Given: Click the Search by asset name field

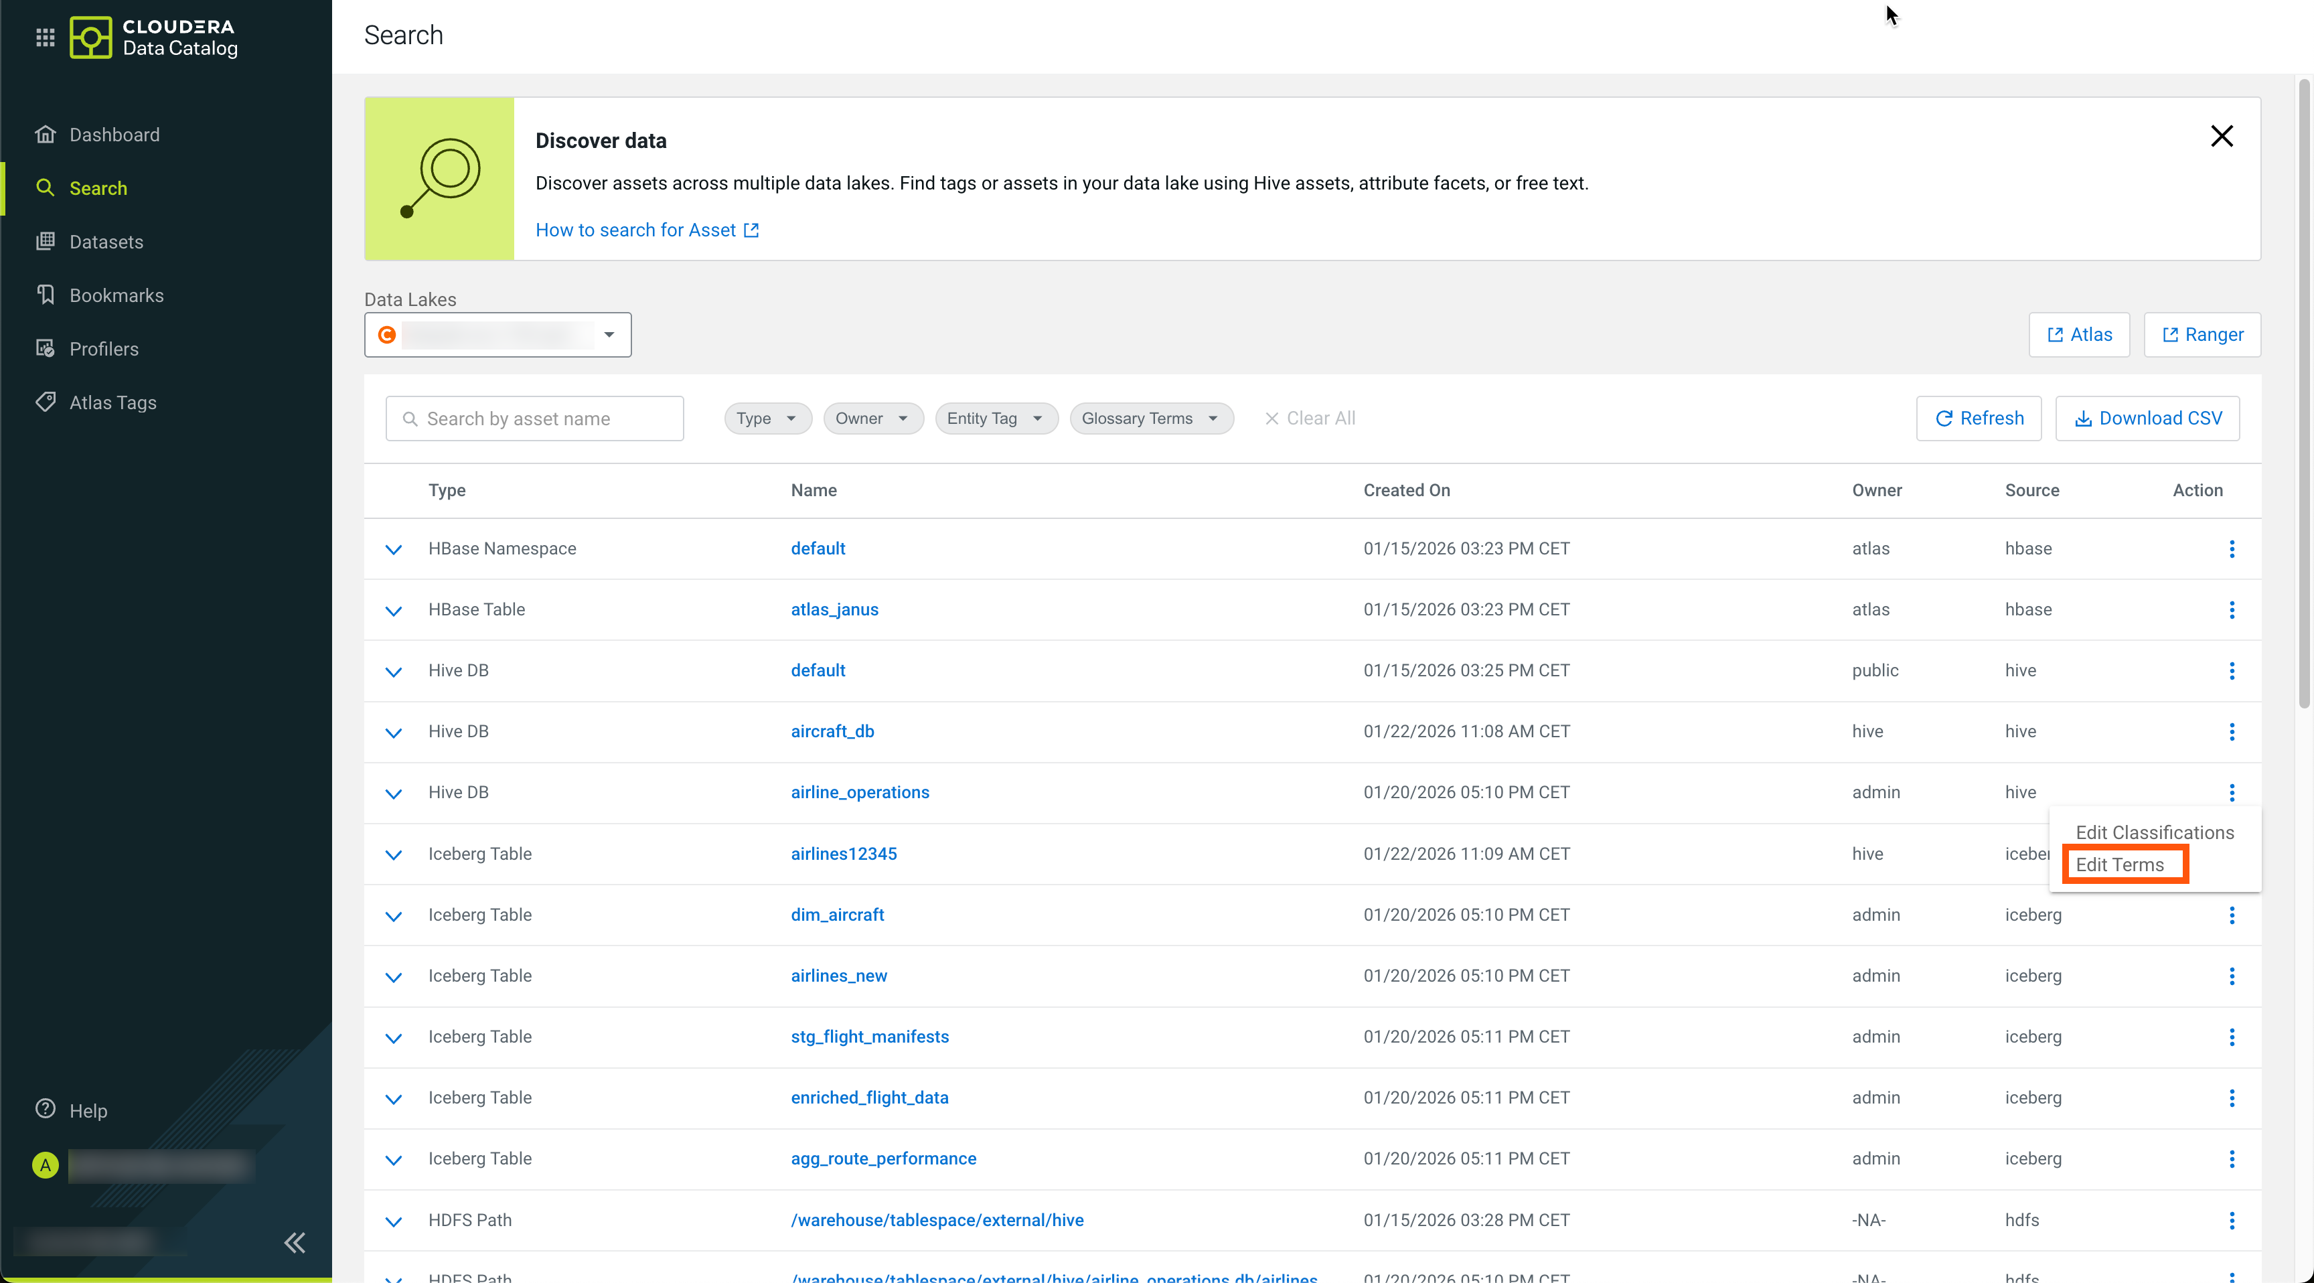Looking at the screenshot, I should [x=534, y=419].
